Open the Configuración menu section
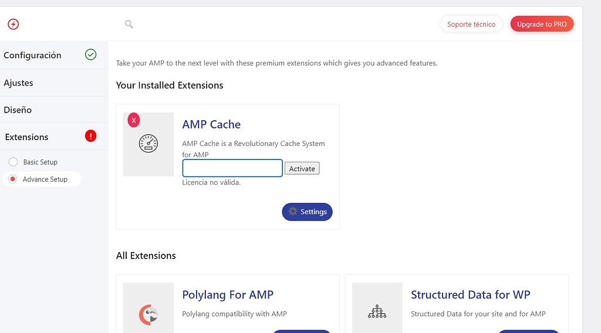This screenshot has height=333, width=601. [x=32, y=55]
